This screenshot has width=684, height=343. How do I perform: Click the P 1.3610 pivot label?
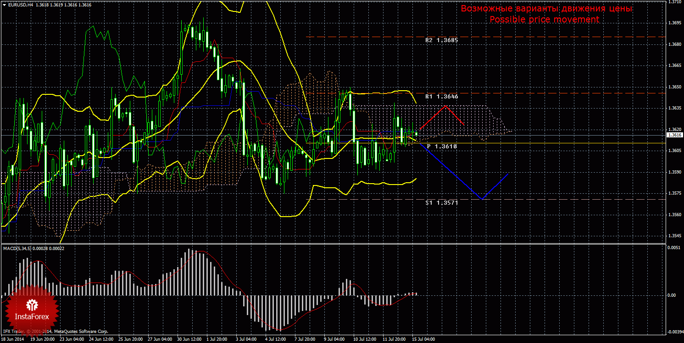442,146
